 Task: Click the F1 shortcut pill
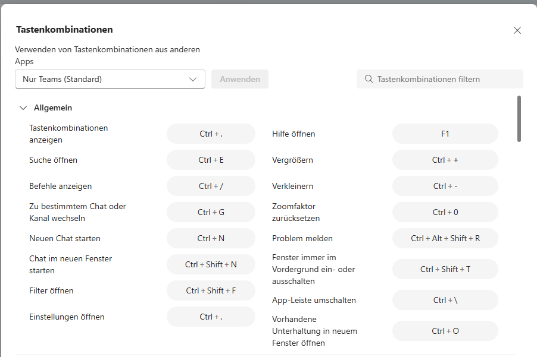click(x=445, y=134)
